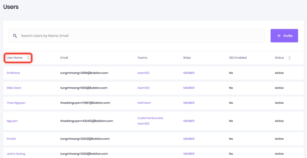
Task: Click Active status in Mike Dean row
Action: click(279, 88)
